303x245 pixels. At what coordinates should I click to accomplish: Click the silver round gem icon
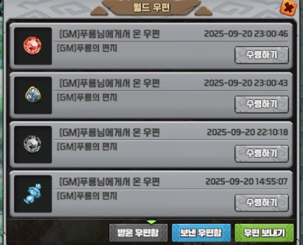coord(32,144)
